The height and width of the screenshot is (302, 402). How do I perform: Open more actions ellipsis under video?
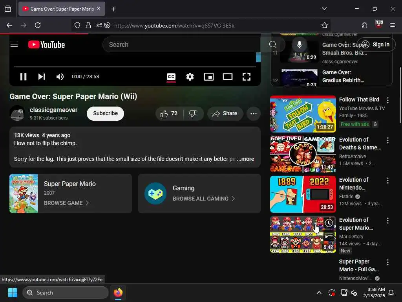254,114
